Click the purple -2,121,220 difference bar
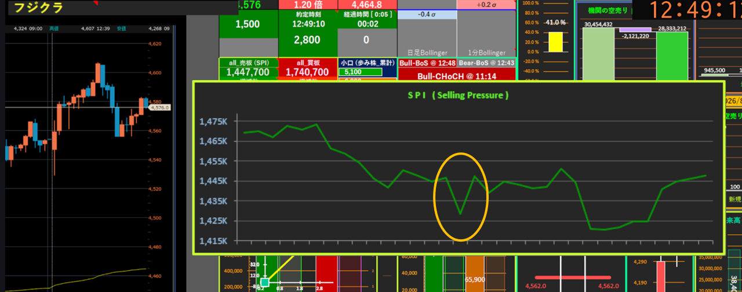This screenshot has height=292, width=742. [x=635, y=30]
